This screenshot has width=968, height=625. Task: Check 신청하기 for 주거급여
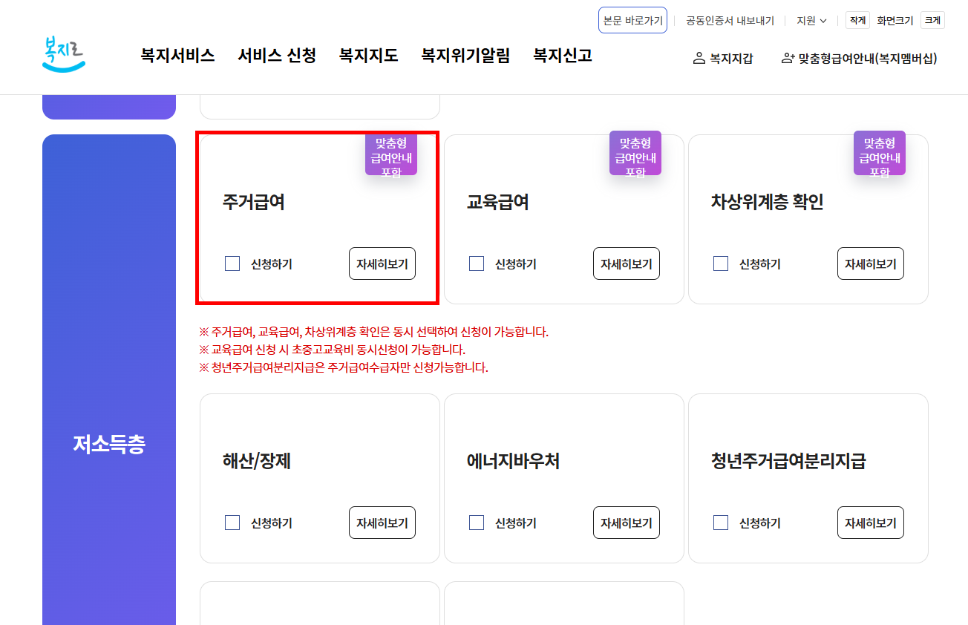coord(232,264)
